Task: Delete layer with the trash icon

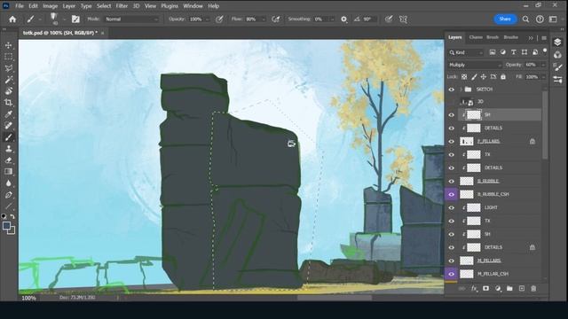Action: [533, 288]
